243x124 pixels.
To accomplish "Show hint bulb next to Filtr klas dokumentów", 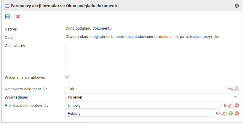I will (45, 105).
